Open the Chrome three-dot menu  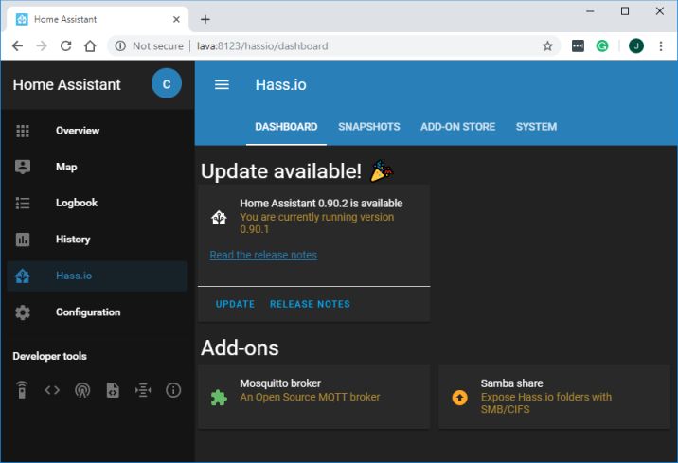[x=661, y=45]
